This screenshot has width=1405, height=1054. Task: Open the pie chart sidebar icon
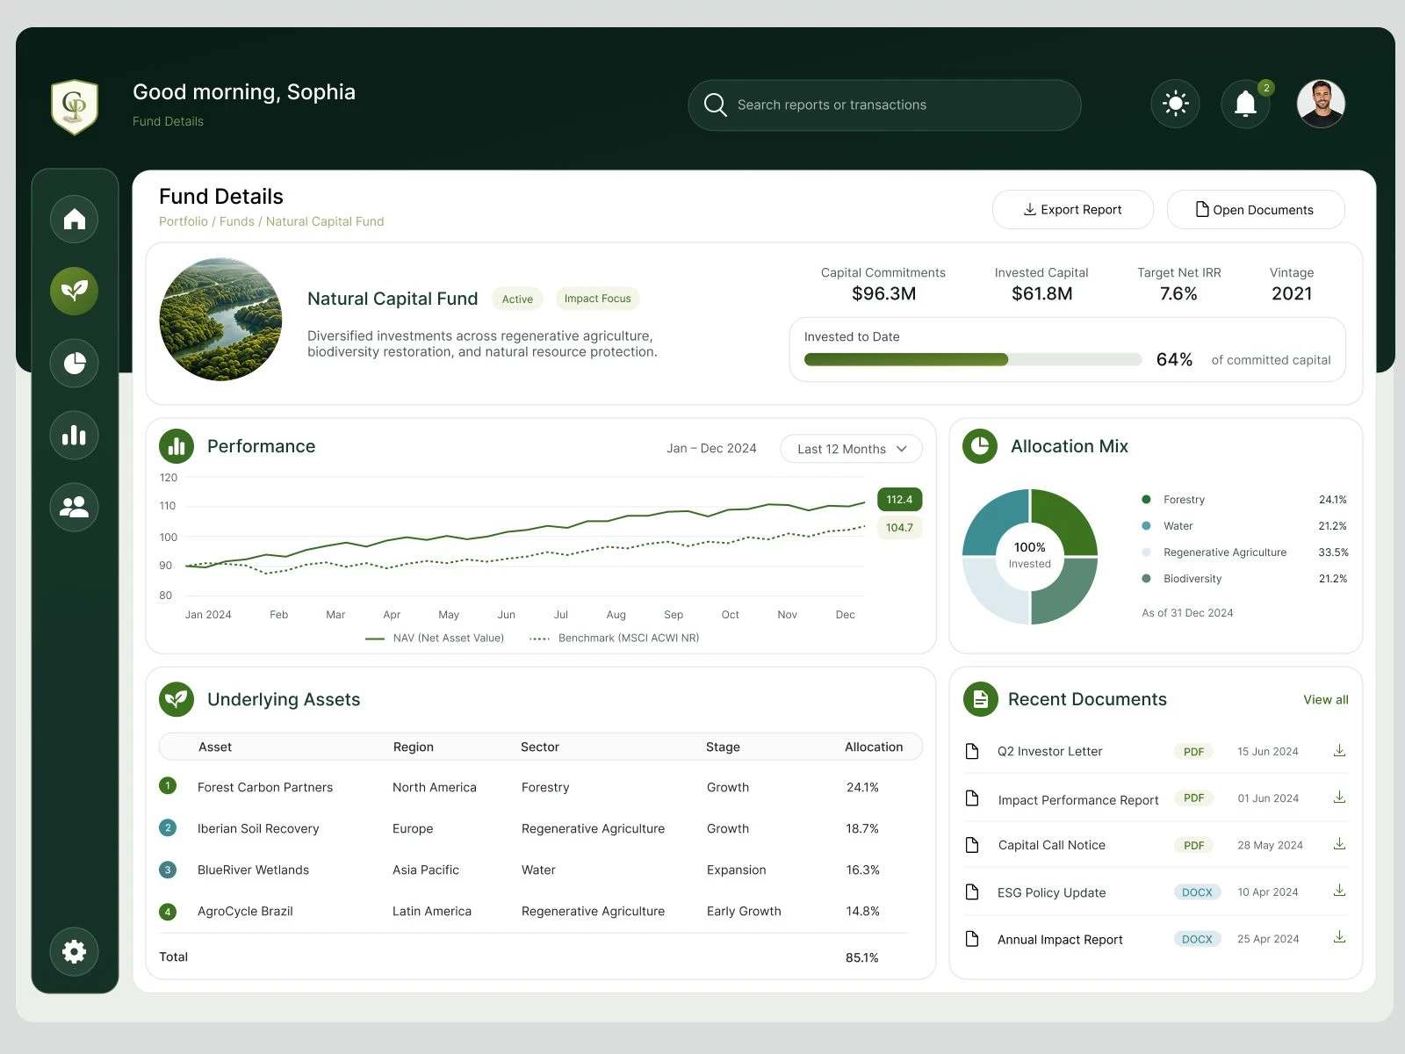coord(75,363)
